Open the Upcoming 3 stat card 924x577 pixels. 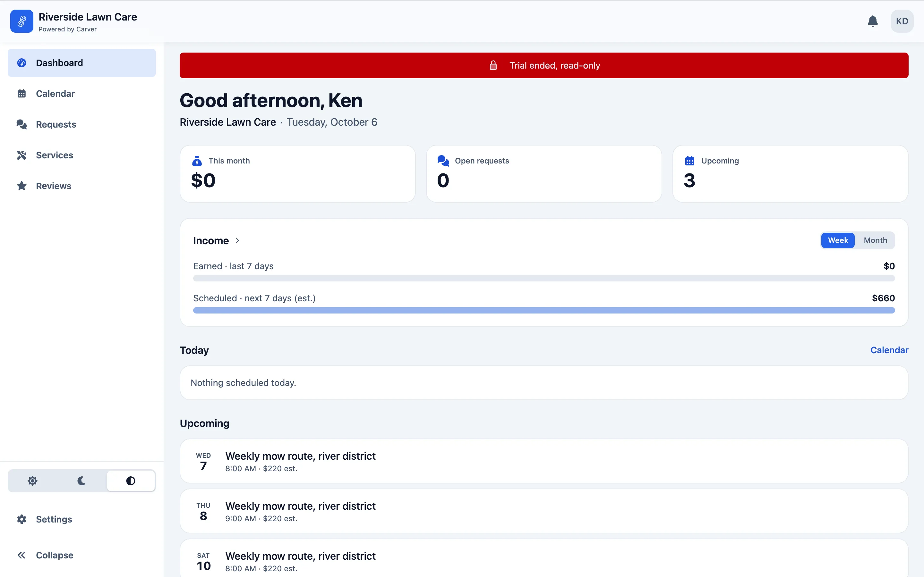pos(790,174)
